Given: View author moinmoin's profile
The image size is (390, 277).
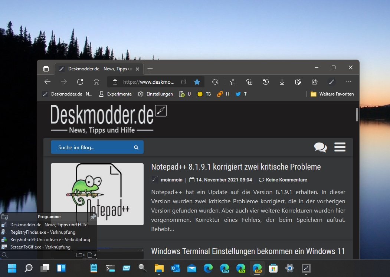Looking at the screenshot, I should point(171,180).
